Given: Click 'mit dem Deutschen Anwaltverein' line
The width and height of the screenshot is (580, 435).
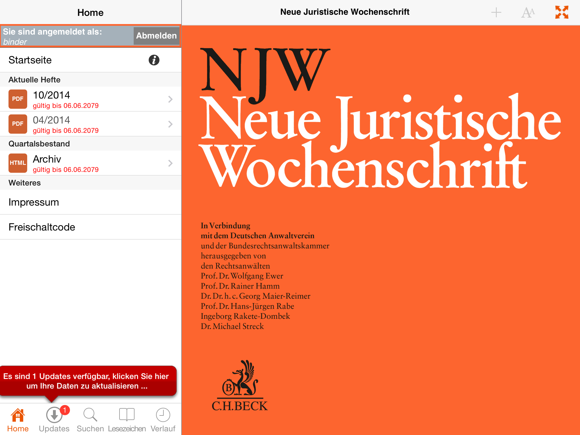Looking at the screenshot, I should click(x=257, y=236).
